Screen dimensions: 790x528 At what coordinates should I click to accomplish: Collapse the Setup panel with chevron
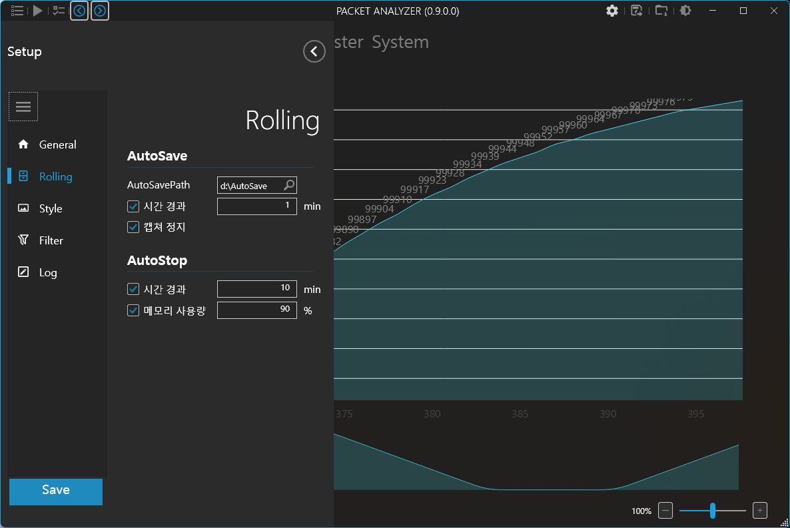[x=314, y=51]
